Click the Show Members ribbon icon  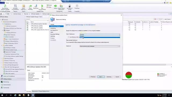[30, 7]
